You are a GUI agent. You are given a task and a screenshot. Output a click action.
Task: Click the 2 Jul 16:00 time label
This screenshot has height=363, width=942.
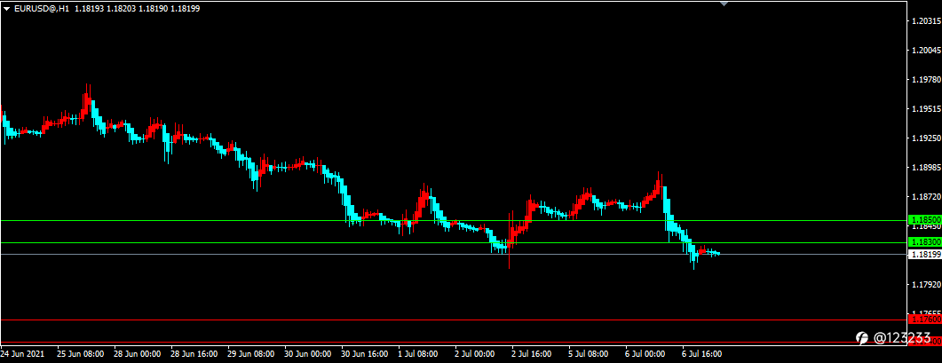point(533,354)
